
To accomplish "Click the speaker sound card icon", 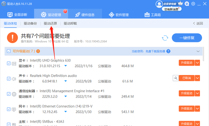I will click(14, 79).
